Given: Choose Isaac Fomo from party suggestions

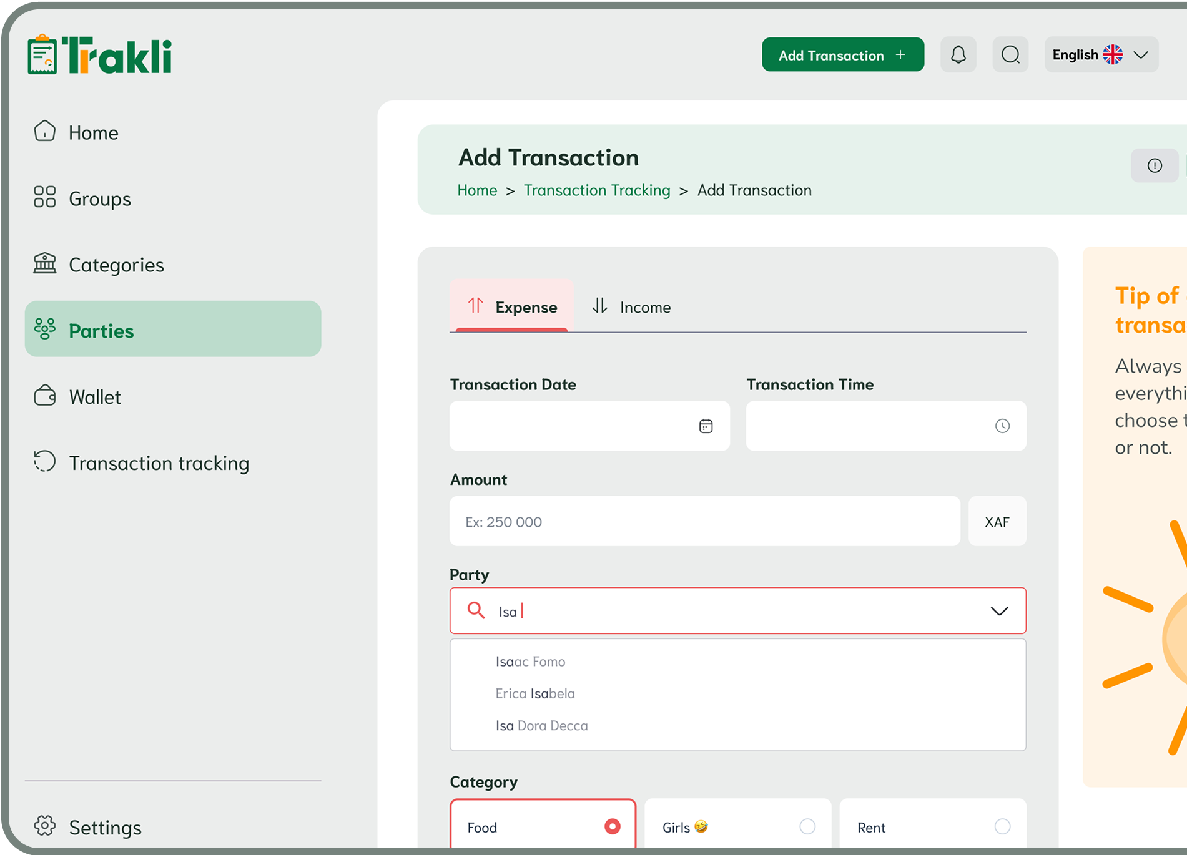Looking at the screenshot, I should pyautogui.click(x=530, y=662).
